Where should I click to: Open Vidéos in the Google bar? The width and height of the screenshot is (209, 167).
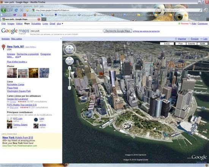click(x=19, y=24)
